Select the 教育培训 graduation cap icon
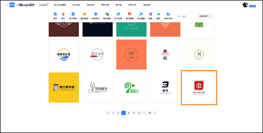Viewport: 263px width, 133px height. [x=96, y=14]
